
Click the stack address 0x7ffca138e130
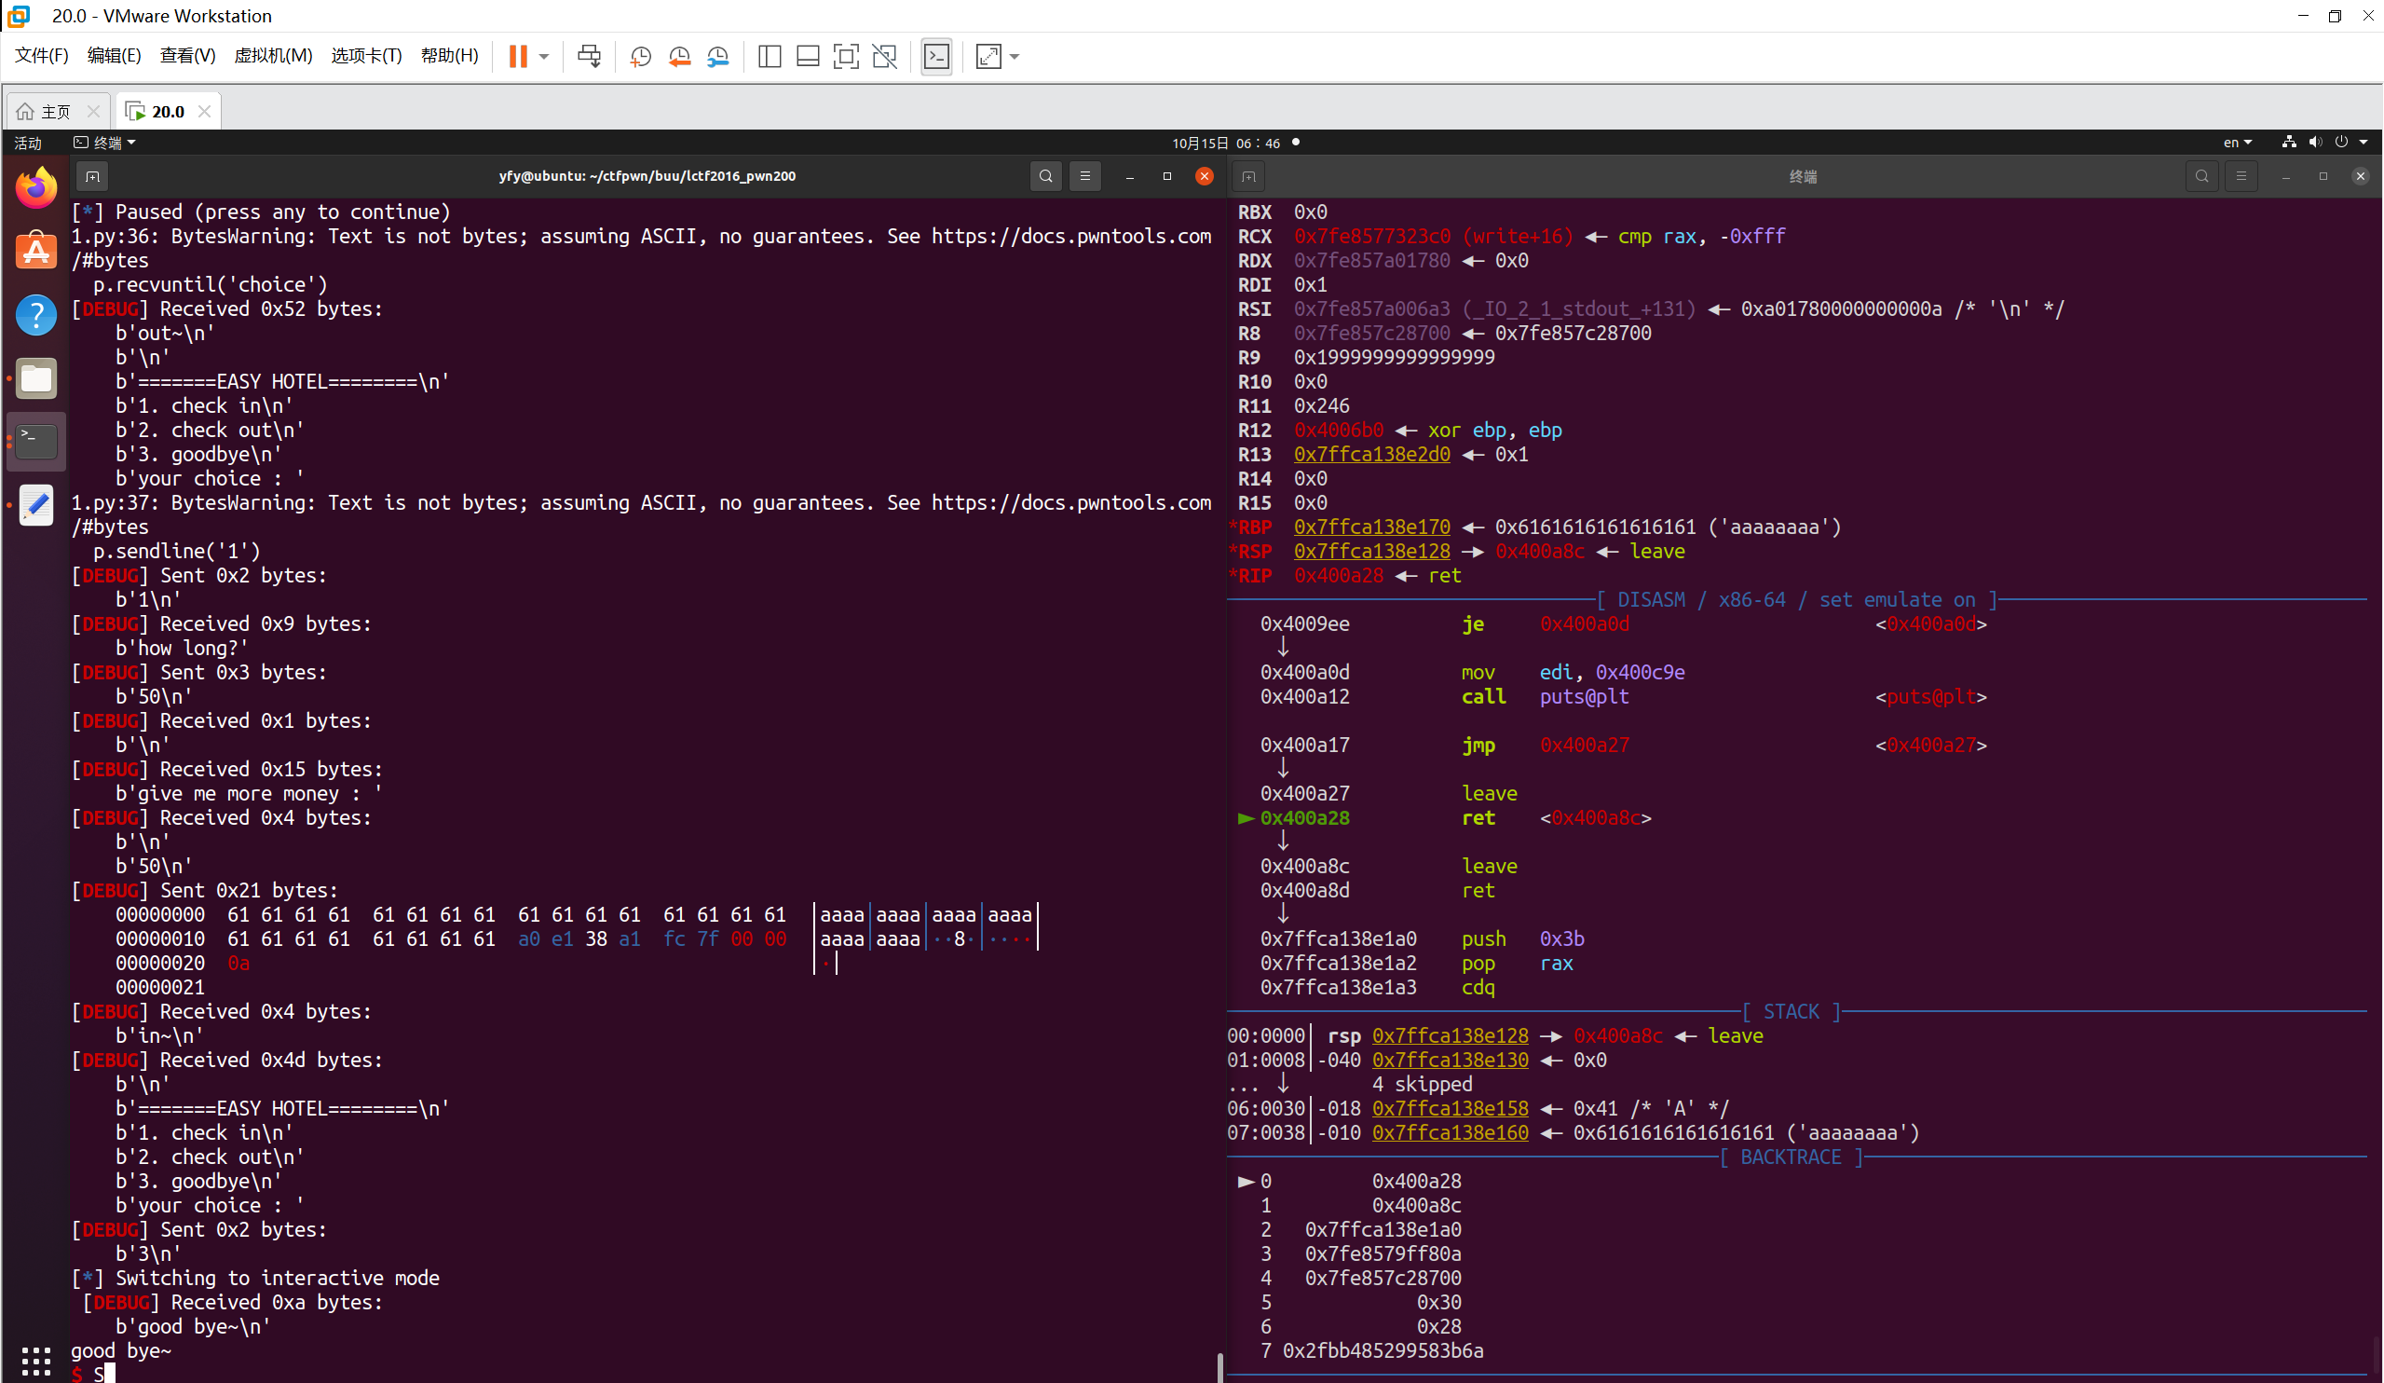click(1451, 1061)
